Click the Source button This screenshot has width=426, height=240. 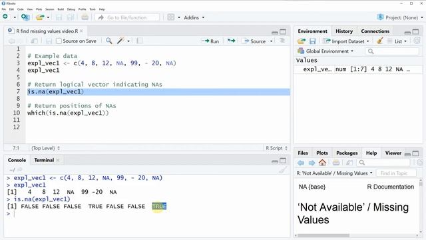(x=255, y=41)
